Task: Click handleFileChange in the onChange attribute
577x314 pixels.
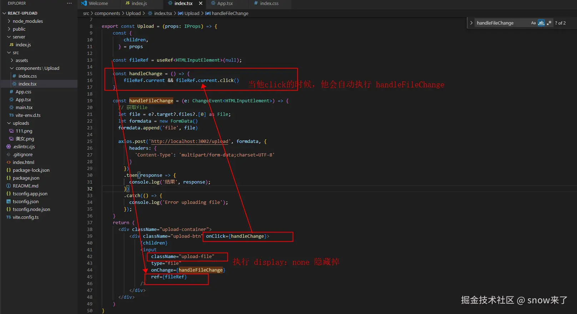Action: point(201,270)
